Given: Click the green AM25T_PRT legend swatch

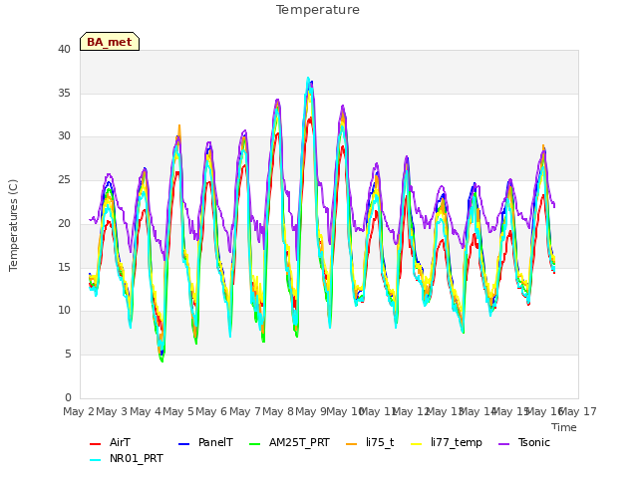Looking at the screenshot, I should [x=254, y=444].
